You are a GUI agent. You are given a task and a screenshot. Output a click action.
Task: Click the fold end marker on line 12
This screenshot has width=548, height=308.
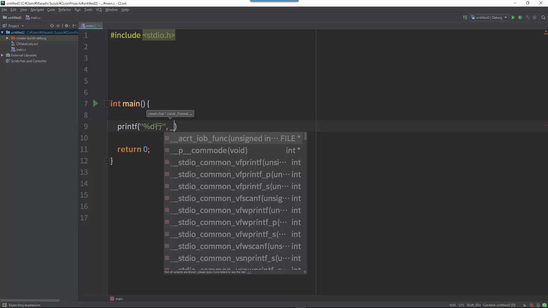(x=107, y=161)
